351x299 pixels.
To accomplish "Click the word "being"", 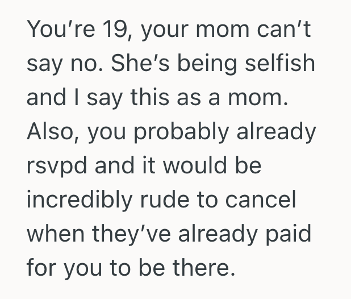I will 210,63.
